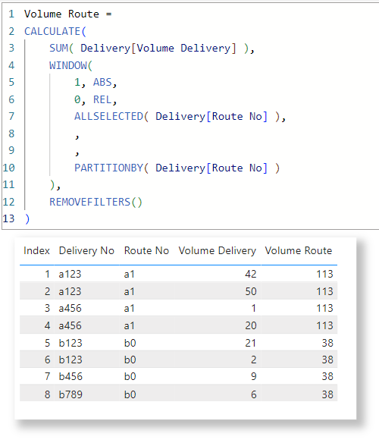379x446 pixels.
Task: Click the SUM function on line 3
Action: tap(59, 48)
